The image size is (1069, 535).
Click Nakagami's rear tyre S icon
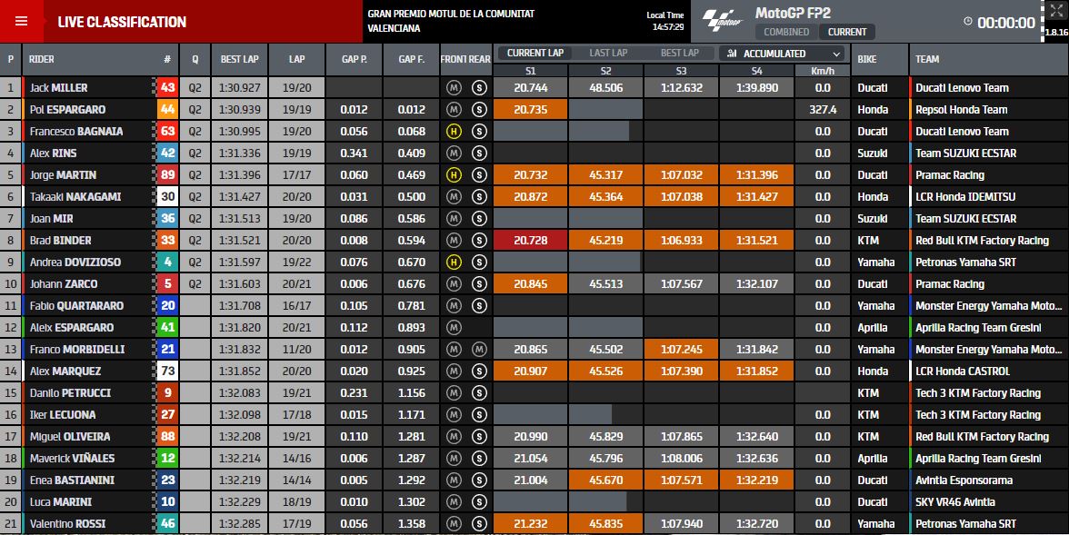[x=479, y=197]
